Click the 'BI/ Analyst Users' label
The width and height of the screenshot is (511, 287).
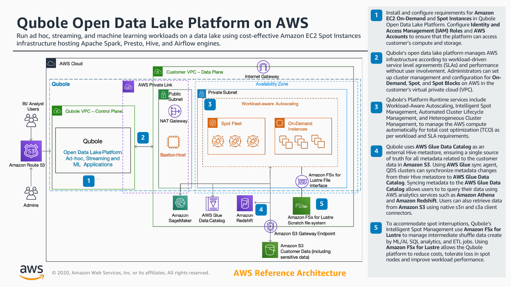tap(33, 106)
